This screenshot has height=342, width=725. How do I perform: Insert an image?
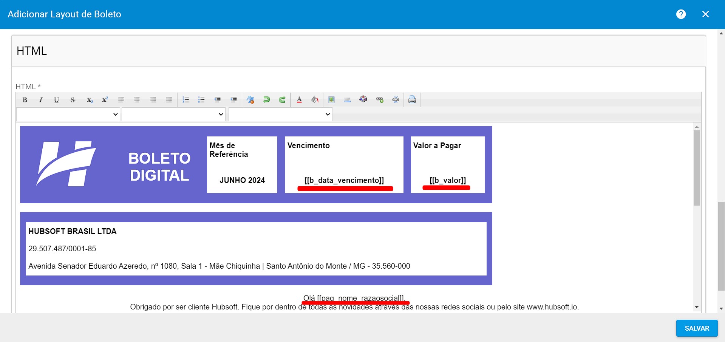(x=331, y=100)
